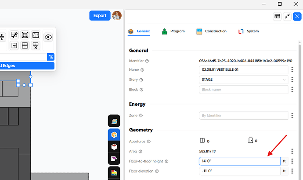Select the purple aperture sidebar icon

click(114, 159)
